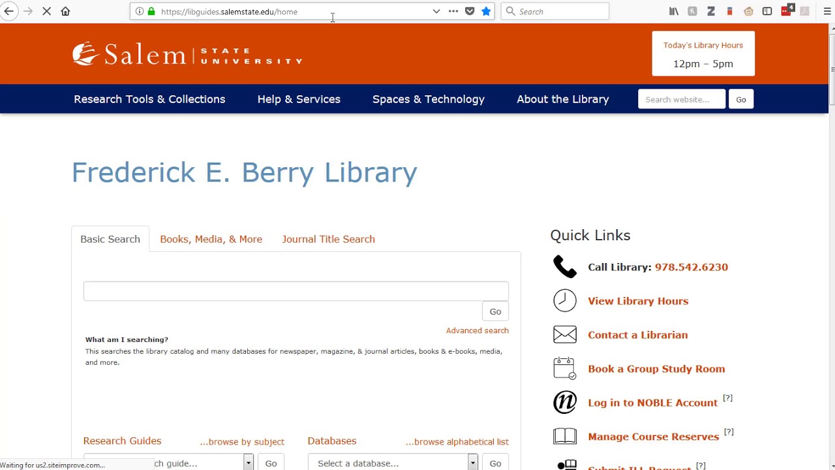Screen dimensions: 835x470
Task: Open Help & Services menu
Action: tap(299, 99)
